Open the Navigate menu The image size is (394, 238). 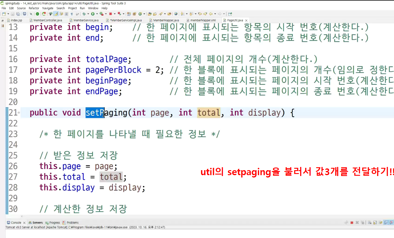pos(48,8)
